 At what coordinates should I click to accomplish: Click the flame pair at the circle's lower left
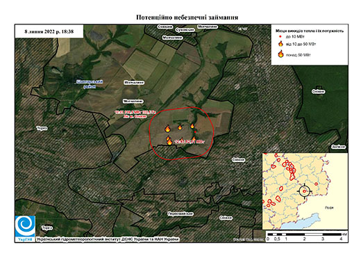pos(169,141)
